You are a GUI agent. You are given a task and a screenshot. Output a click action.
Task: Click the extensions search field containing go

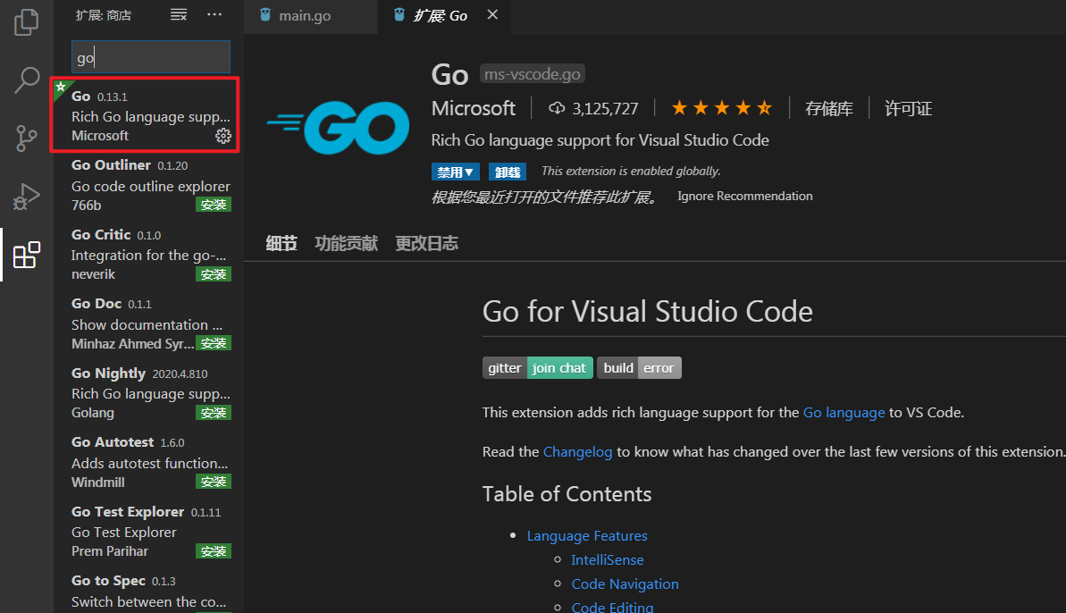point(151,57)
